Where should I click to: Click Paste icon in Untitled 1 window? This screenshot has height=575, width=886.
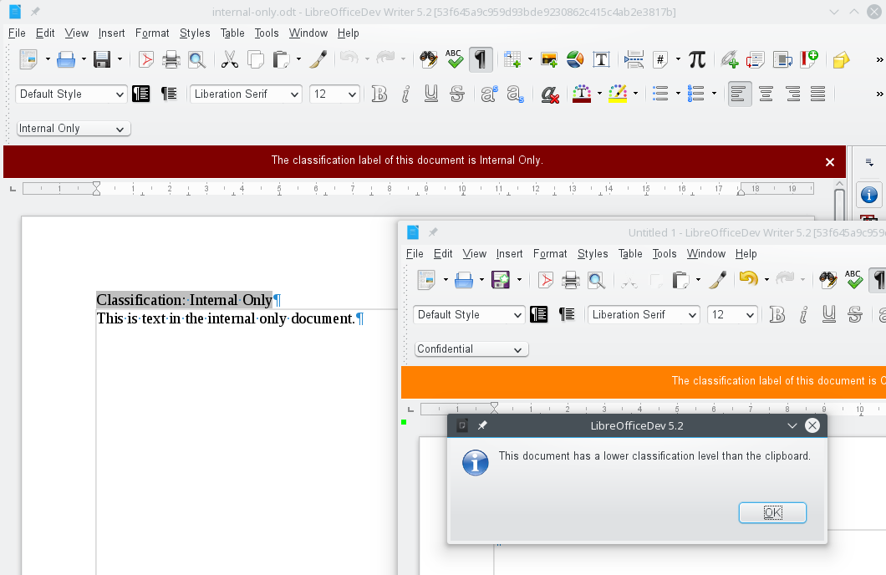pos(680,280)
